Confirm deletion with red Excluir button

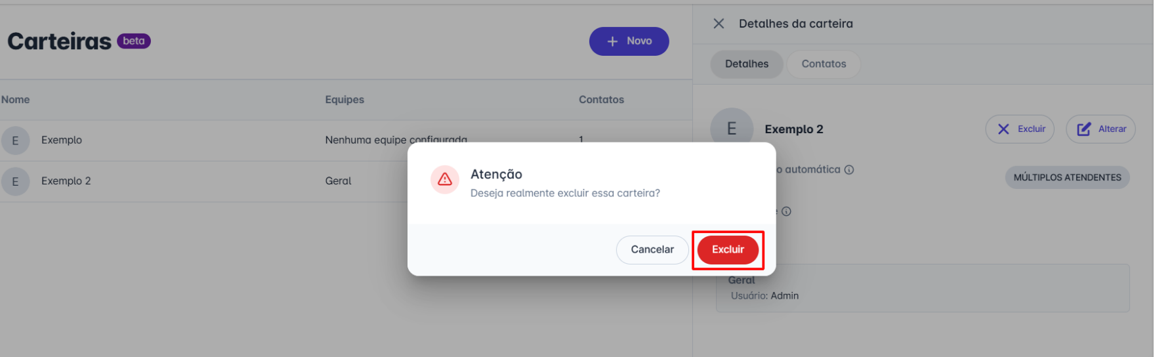point(728,250)
